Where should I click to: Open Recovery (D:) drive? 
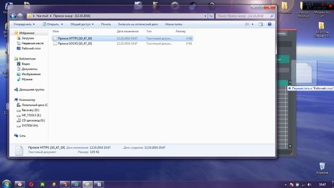click(30, 110)
